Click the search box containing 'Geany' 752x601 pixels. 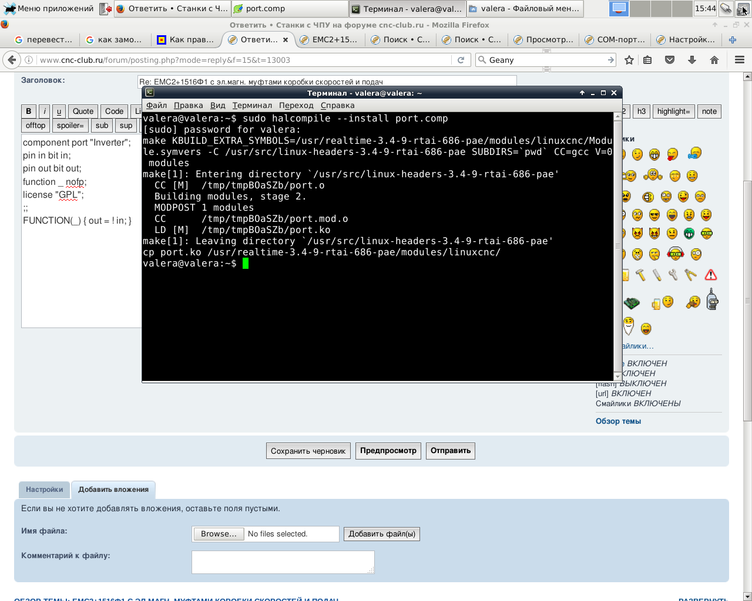point(545,60)
